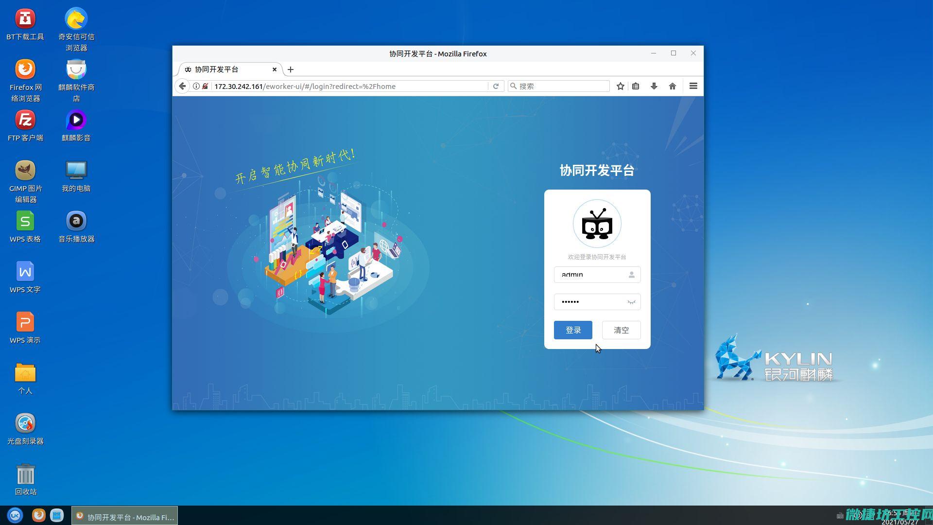Image resolution: width=933 pixels, height=525 pixels.
Task: Open 麒麟软件商店 desktop icon
Action: (76, 80)
